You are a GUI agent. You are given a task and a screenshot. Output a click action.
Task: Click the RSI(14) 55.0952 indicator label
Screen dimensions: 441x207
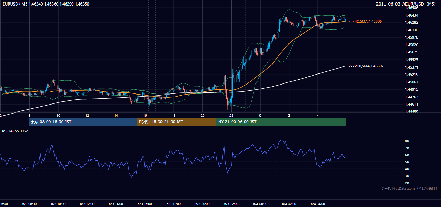[x=15, y=131]
